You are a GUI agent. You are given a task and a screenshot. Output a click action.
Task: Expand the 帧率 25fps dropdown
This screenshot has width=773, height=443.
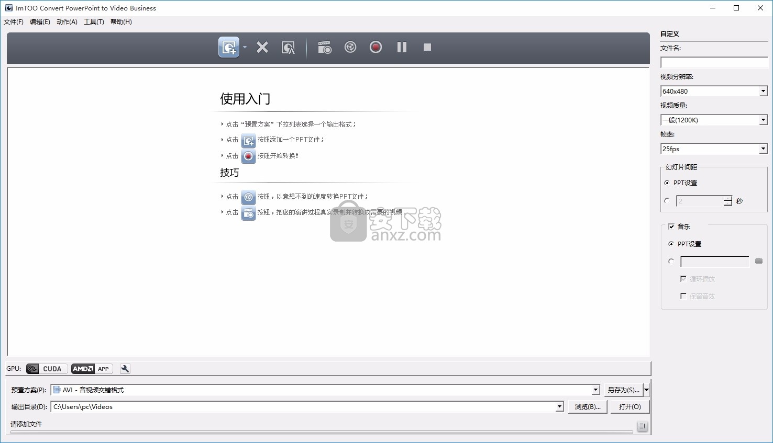pyautogui.click(x=763, y=149)
